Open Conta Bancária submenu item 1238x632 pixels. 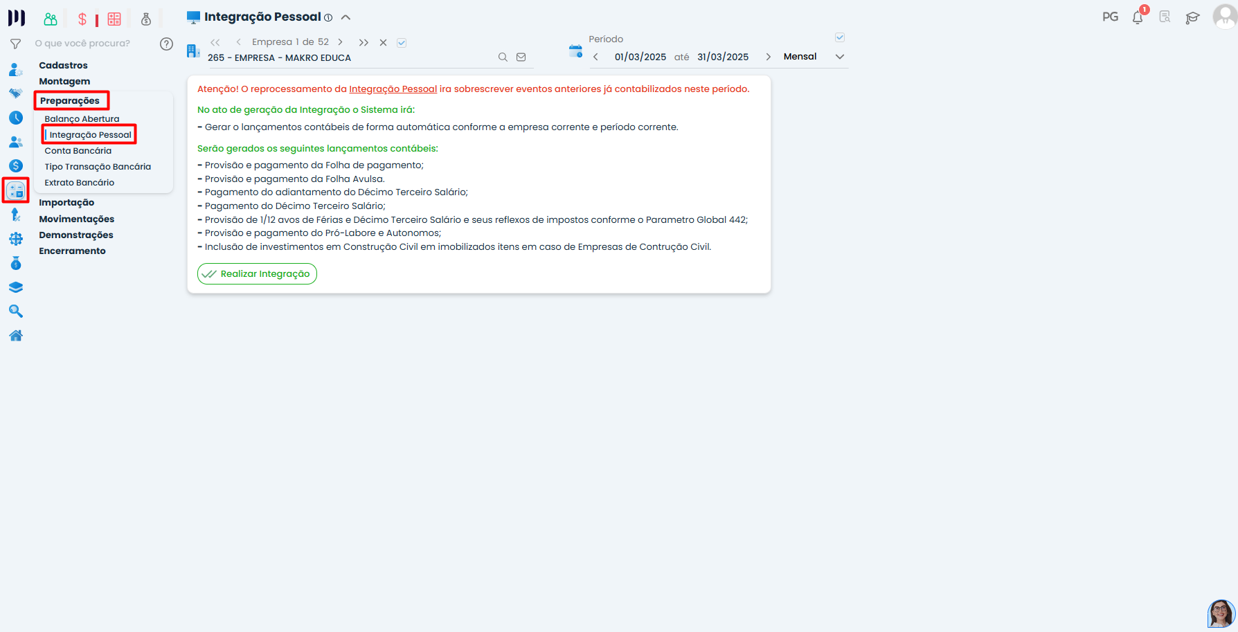[x=78, y=151]
